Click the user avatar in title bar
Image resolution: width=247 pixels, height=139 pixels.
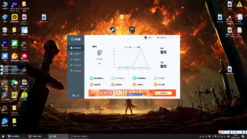(x=145, y=37)
